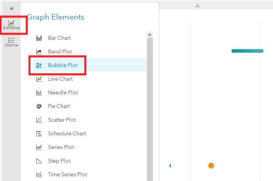
Task: Switch to the Outline tab
Action: [x=11, y=42]
